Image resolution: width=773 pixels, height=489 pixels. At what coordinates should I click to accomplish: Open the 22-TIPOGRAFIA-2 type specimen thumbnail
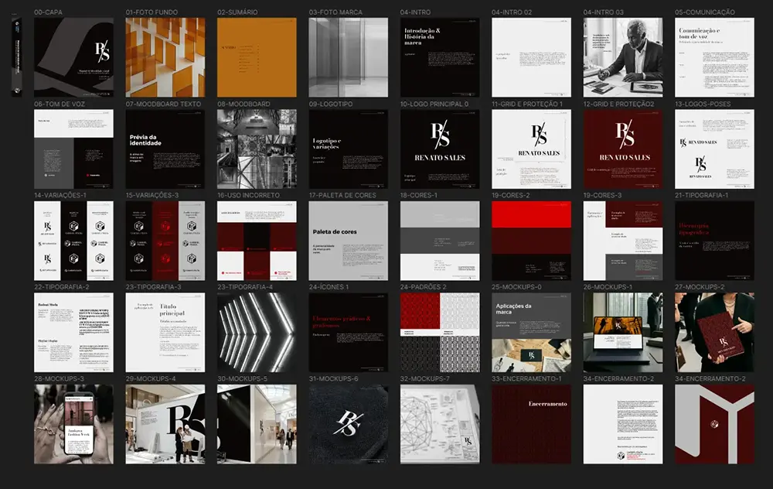[73, 332]
